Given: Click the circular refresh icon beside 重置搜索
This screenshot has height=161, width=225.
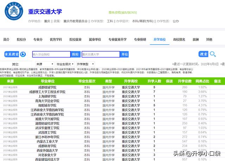Looking at the screenshot, I should [x=23, y=54].
